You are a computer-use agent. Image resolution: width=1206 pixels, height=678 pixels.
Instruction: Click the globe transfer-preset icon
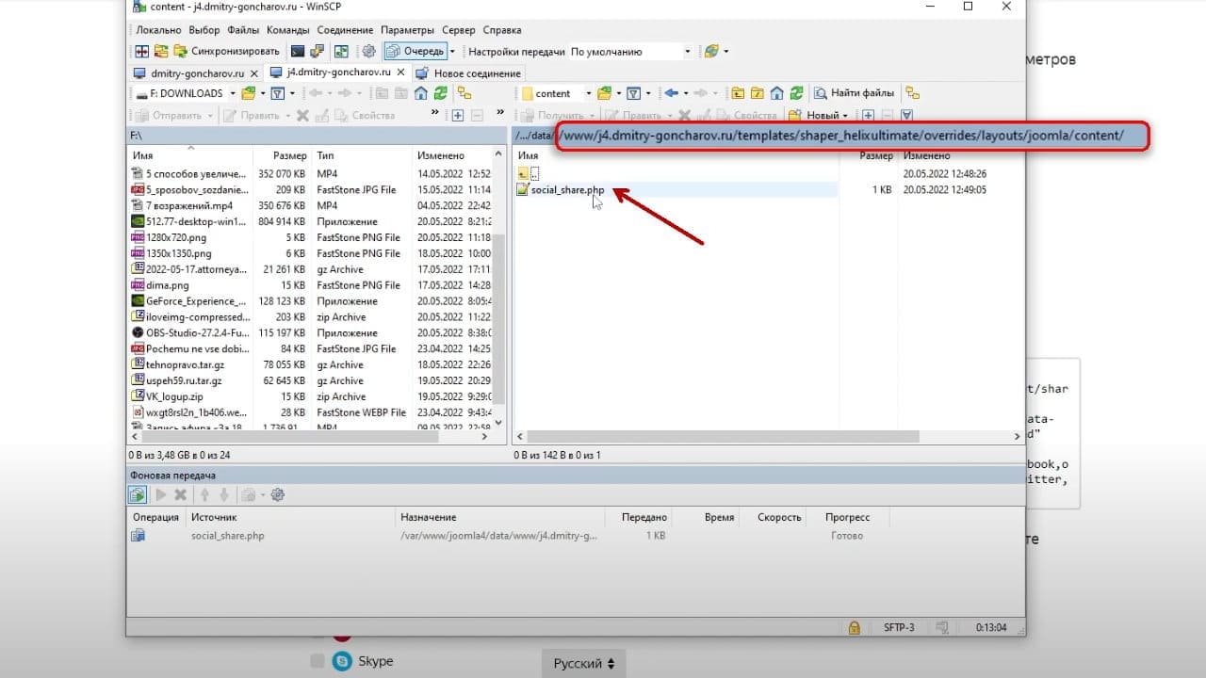point(711,52)
